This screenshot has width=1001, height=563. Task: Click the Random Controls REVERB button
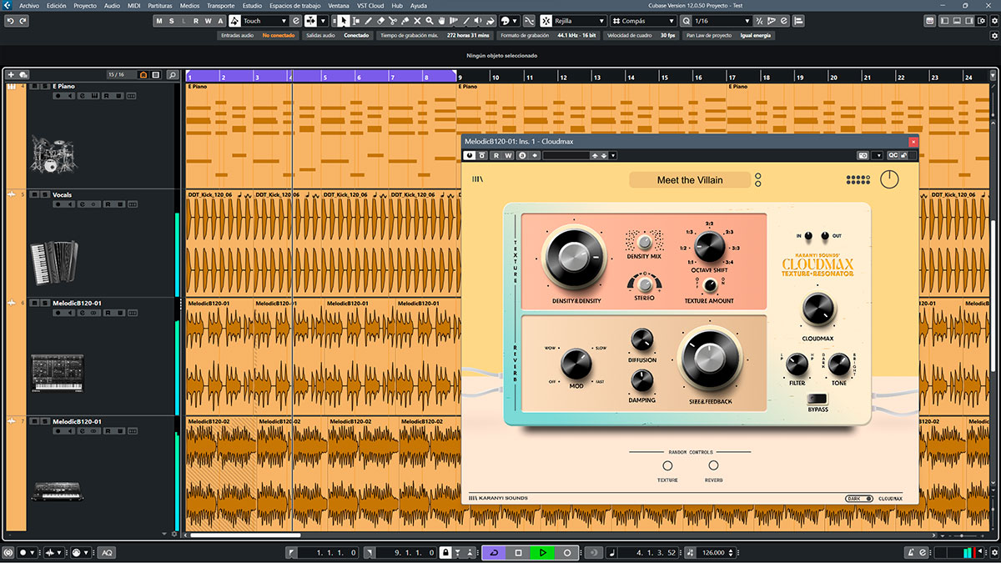point(713,466)
